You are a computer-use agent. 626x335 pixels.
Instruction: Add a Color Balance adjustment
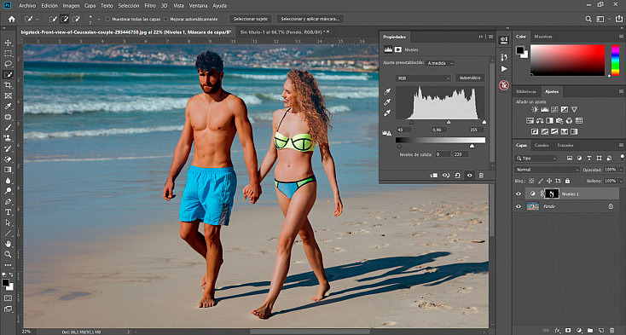coord(540,120)
